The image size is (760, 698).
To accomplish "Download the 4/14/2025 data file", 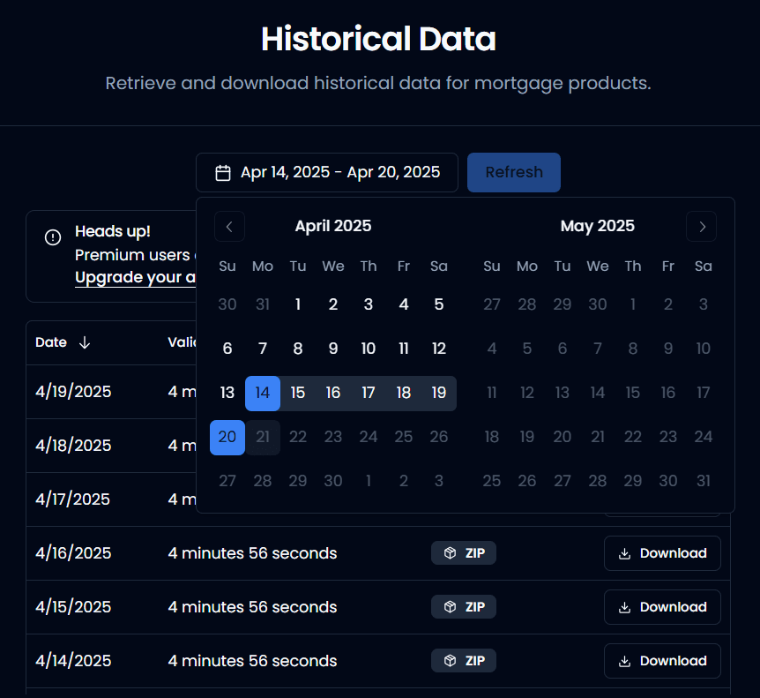I will 662,661.
